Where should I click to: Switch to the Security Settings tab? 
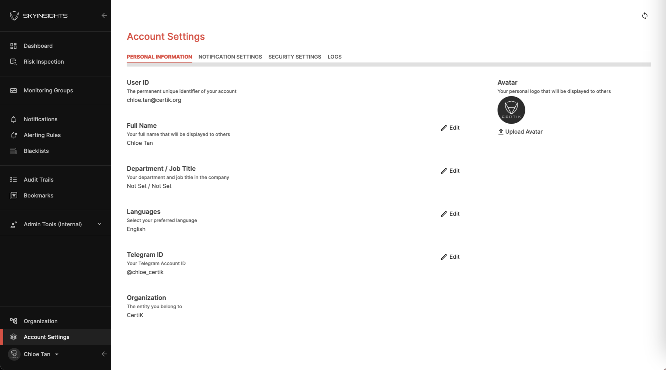click(x=295, y=57)
